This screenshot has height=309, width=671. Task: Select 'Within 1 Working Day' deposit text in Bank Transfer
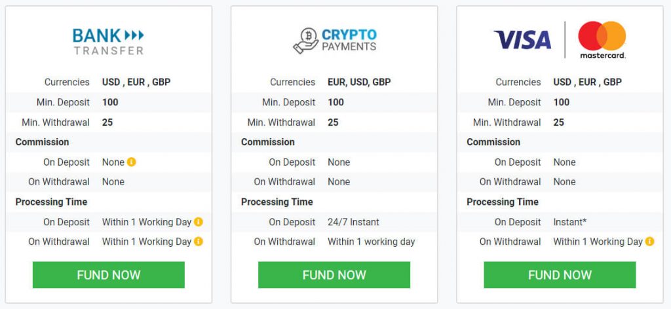[x=146, y=222]
